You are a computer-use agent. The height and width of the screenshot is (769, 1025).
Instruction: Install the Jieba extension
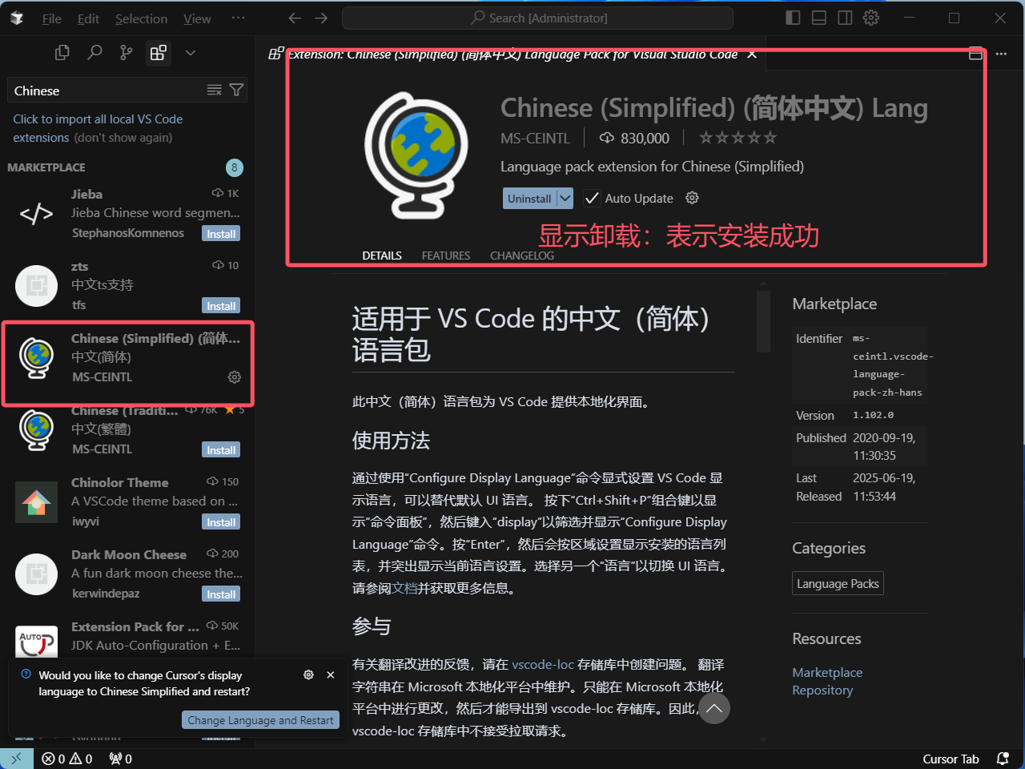(x=221, y=234)
